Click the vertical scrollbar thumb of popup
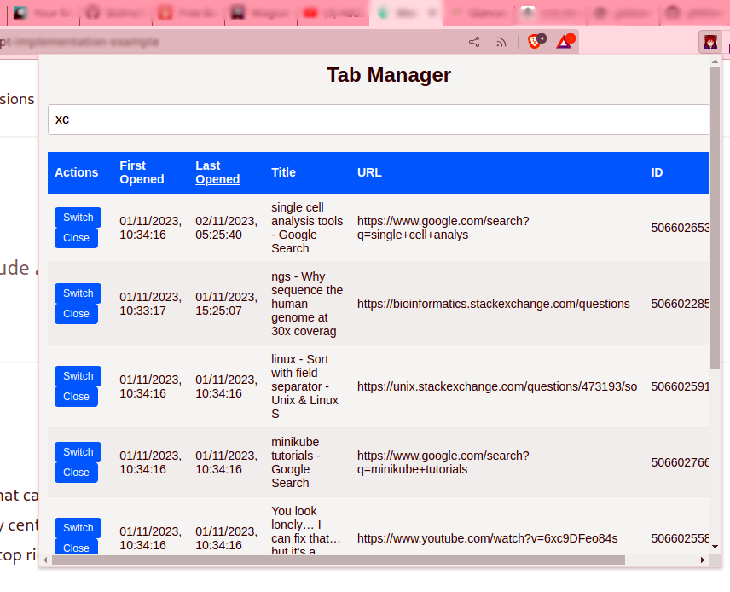The height and width of the screenshot is (592, 730). click(x=715, y=219)
